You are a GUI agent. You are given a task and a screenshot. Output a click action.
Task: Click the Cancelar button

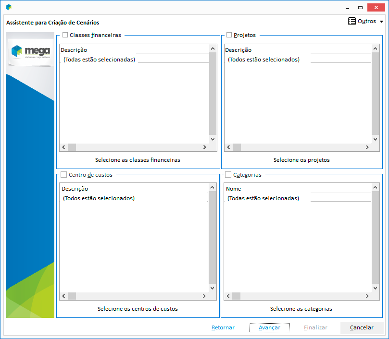pos(362,327)
